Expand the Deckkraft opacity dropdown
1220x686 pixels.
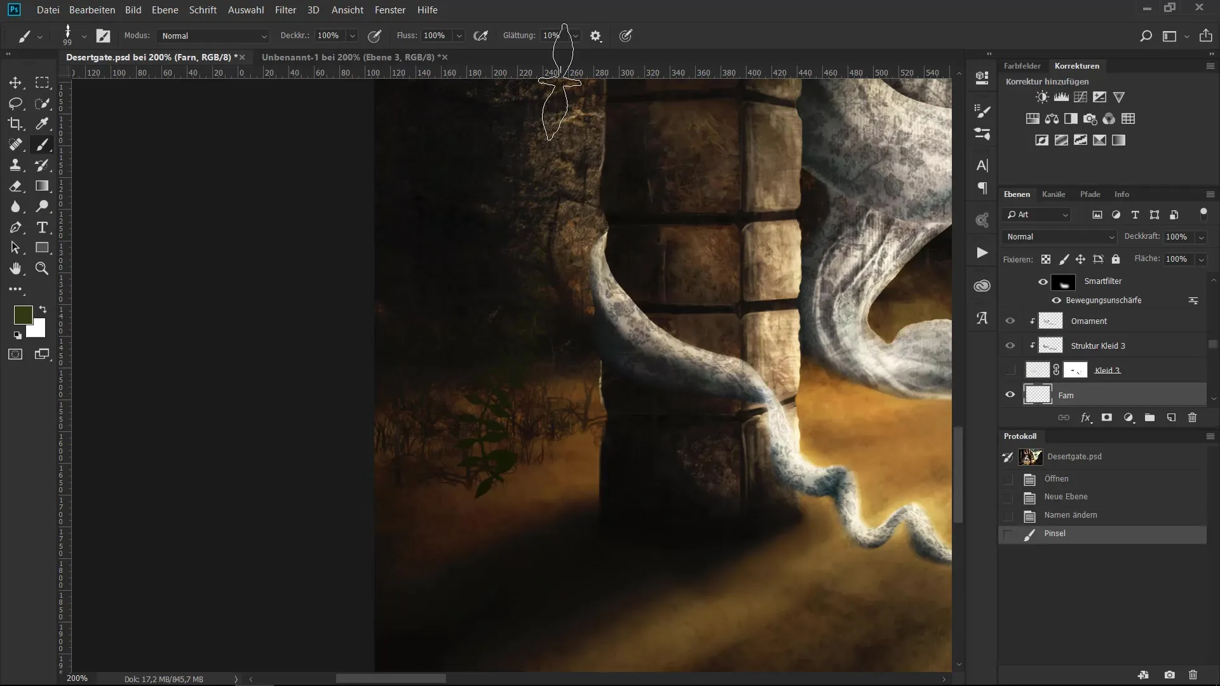(x=1201, y=237)
